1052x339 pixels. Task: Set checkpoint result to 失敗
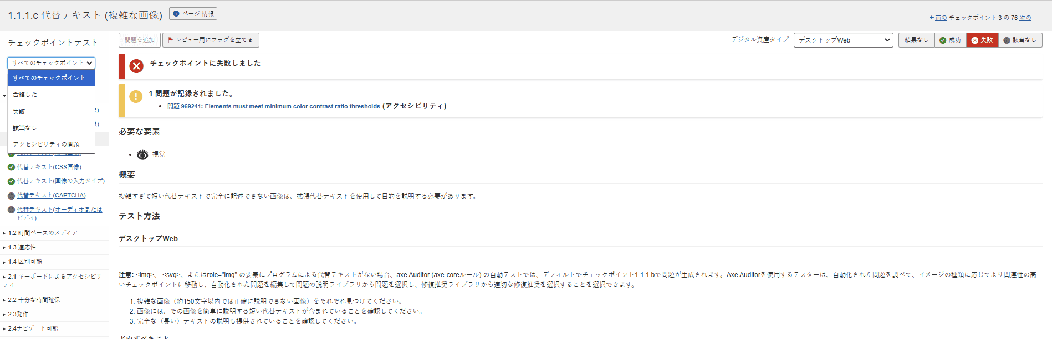pos(982,40)
